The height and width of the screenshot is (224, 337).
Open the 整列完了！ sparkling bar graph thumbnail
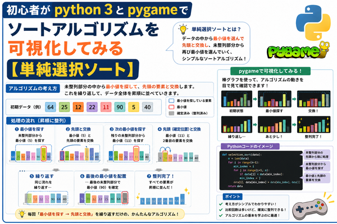tap(313, 124)
